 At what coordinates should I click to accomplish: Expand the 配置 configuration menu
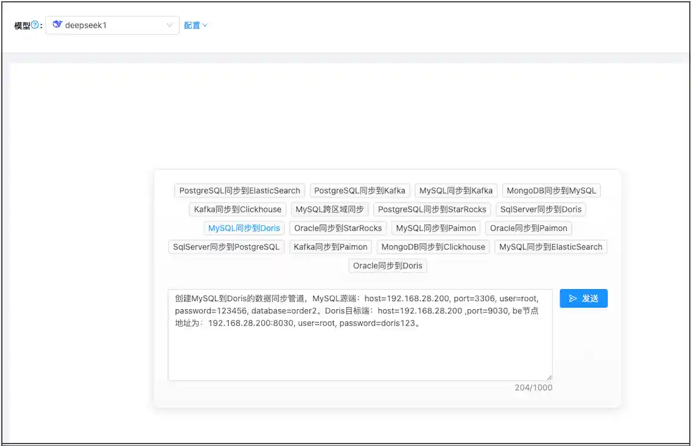195,26
